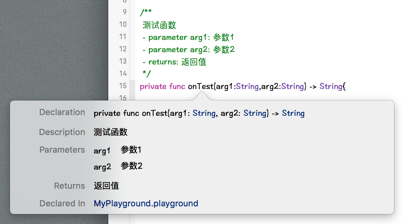The height and width of the screenshot is (224, 404).
Task: Click the 测试函数 description text in Quick Help popover
Action: [x=111, y=132]
